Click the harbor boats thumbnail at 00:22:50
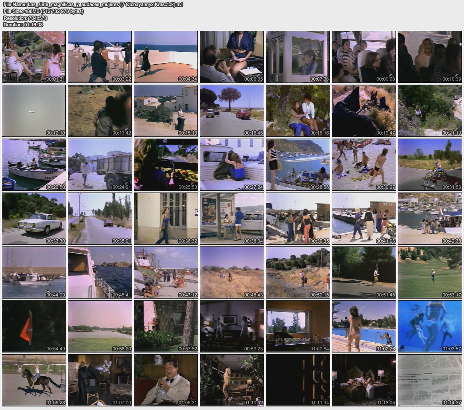464x410 pixels. click(34, 165)
